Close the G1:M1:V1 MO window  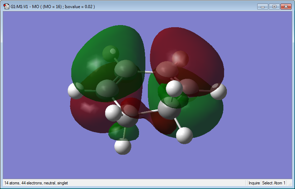(286, 7)
